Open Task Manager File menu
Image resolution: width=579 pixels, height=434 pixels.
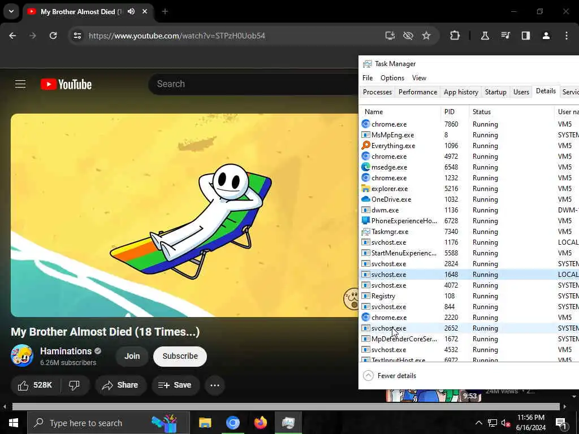point(368,78)
